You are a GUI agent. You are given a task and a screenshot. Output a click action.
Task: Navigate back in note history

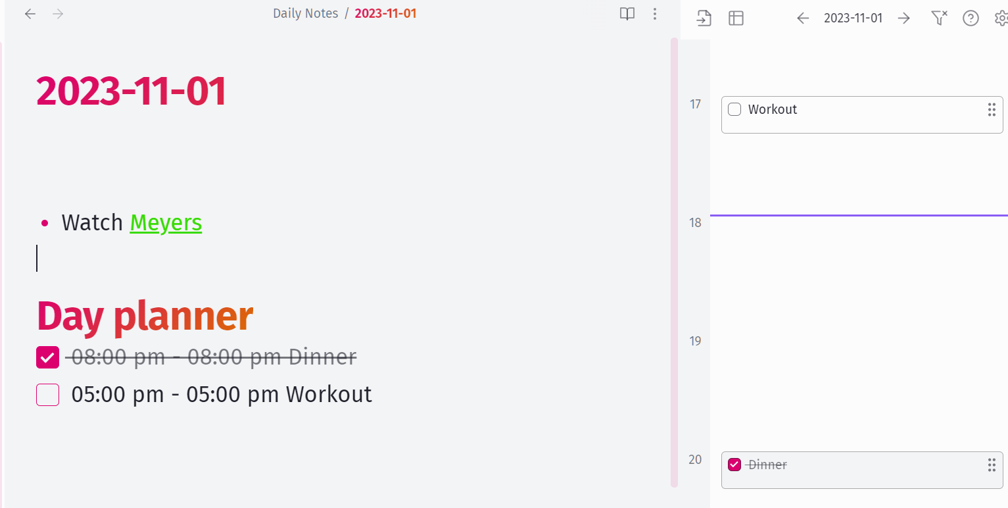30,13
